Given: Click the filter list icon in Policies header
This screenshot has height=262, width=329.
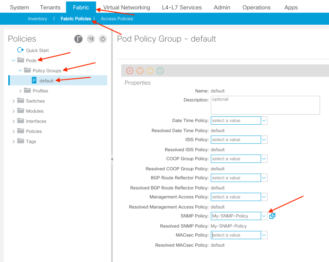Looking at the screenshot, I should 91,39.
